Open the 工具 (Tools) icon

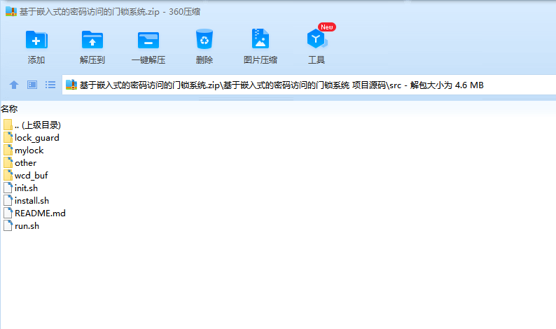[317, 38]
